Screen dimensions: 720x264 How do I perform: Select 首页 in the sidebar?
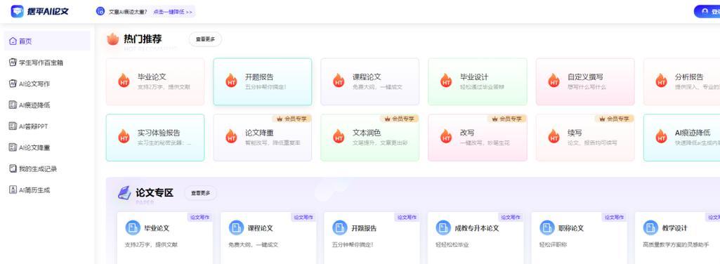[x=47, y=41]
